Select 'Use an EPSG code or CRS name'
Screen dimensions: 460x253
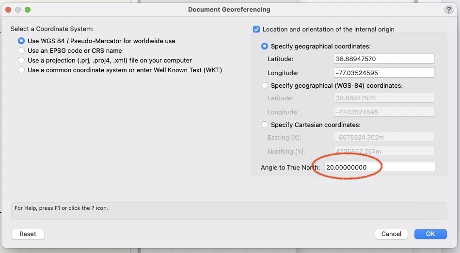[21, 50]
